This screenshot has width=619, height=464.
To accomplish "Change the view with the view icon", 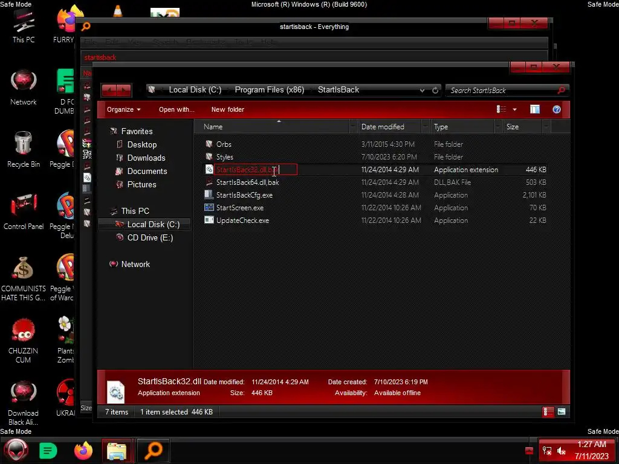I will (501, 109).
